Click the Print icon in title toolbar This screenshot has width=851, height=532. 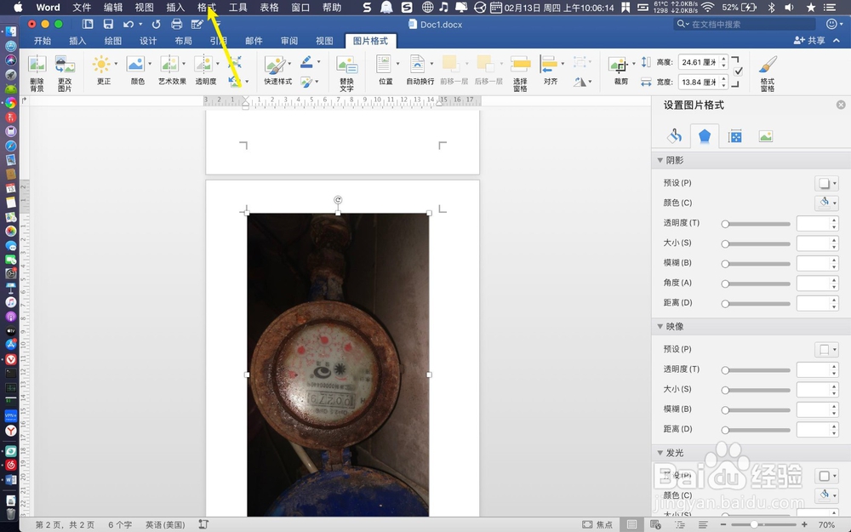click(176, 24)
